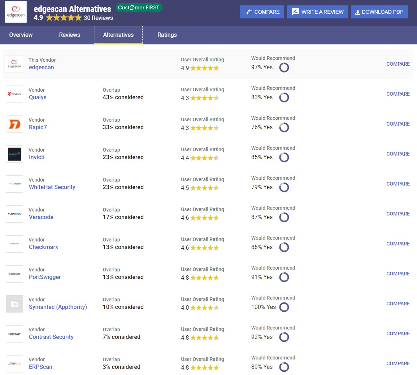417x375 pixels.
Task: Switch to the Reviews tab
Action: (x=69, y=35)
